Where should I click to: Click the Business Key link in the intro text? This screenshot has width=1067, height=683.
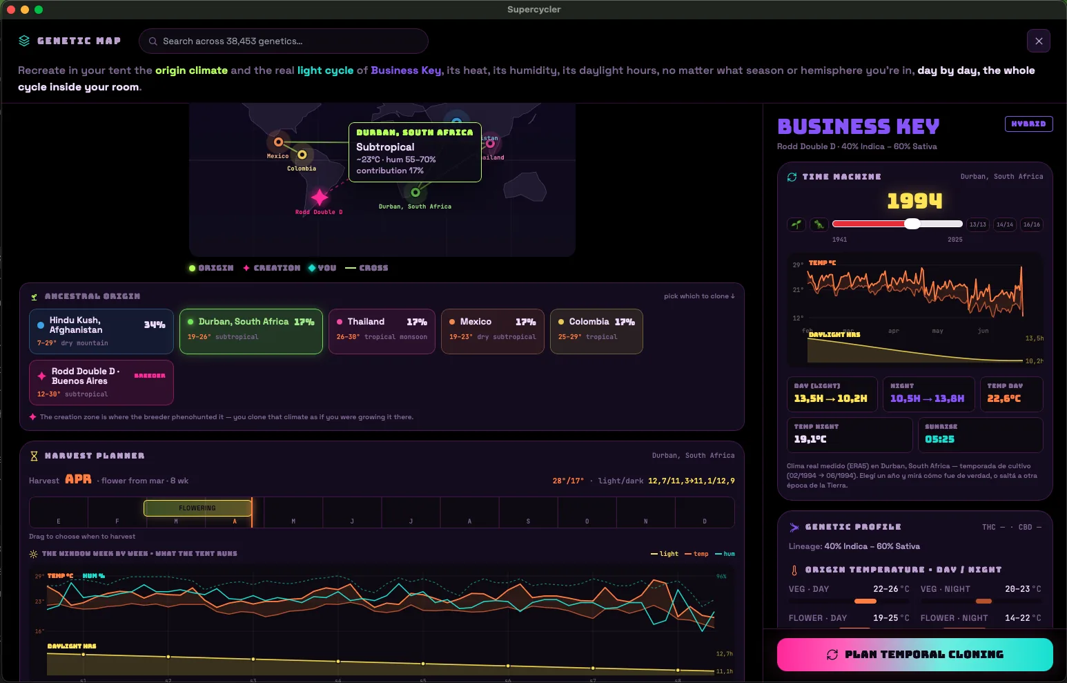point(406,70)
